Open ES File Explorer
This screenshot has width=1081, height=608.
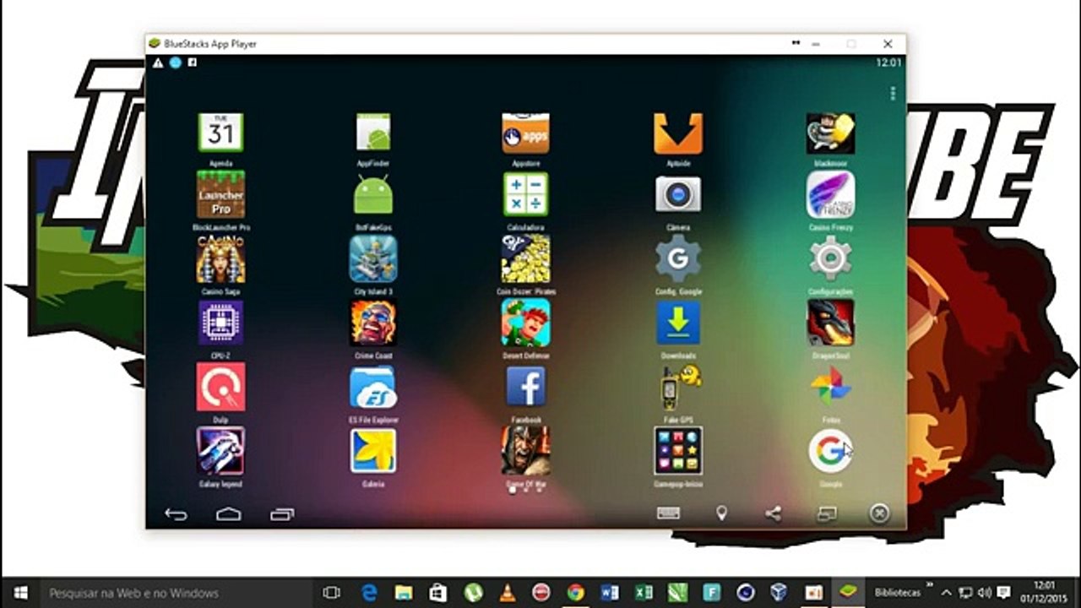[x=373, y=387]
